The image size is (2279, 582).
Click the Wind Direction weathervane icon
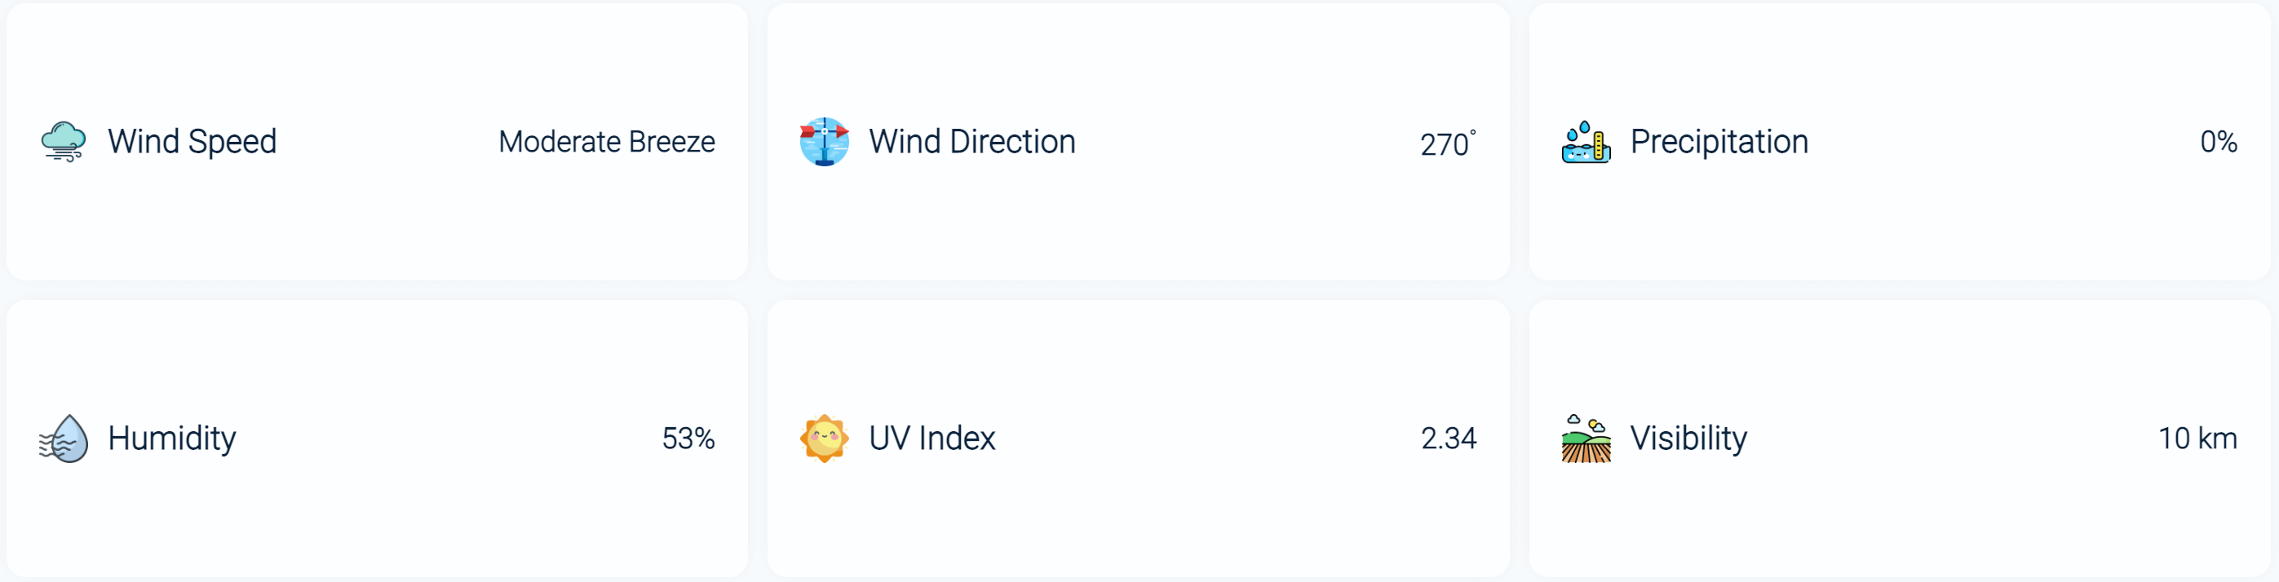click(824, 142)
